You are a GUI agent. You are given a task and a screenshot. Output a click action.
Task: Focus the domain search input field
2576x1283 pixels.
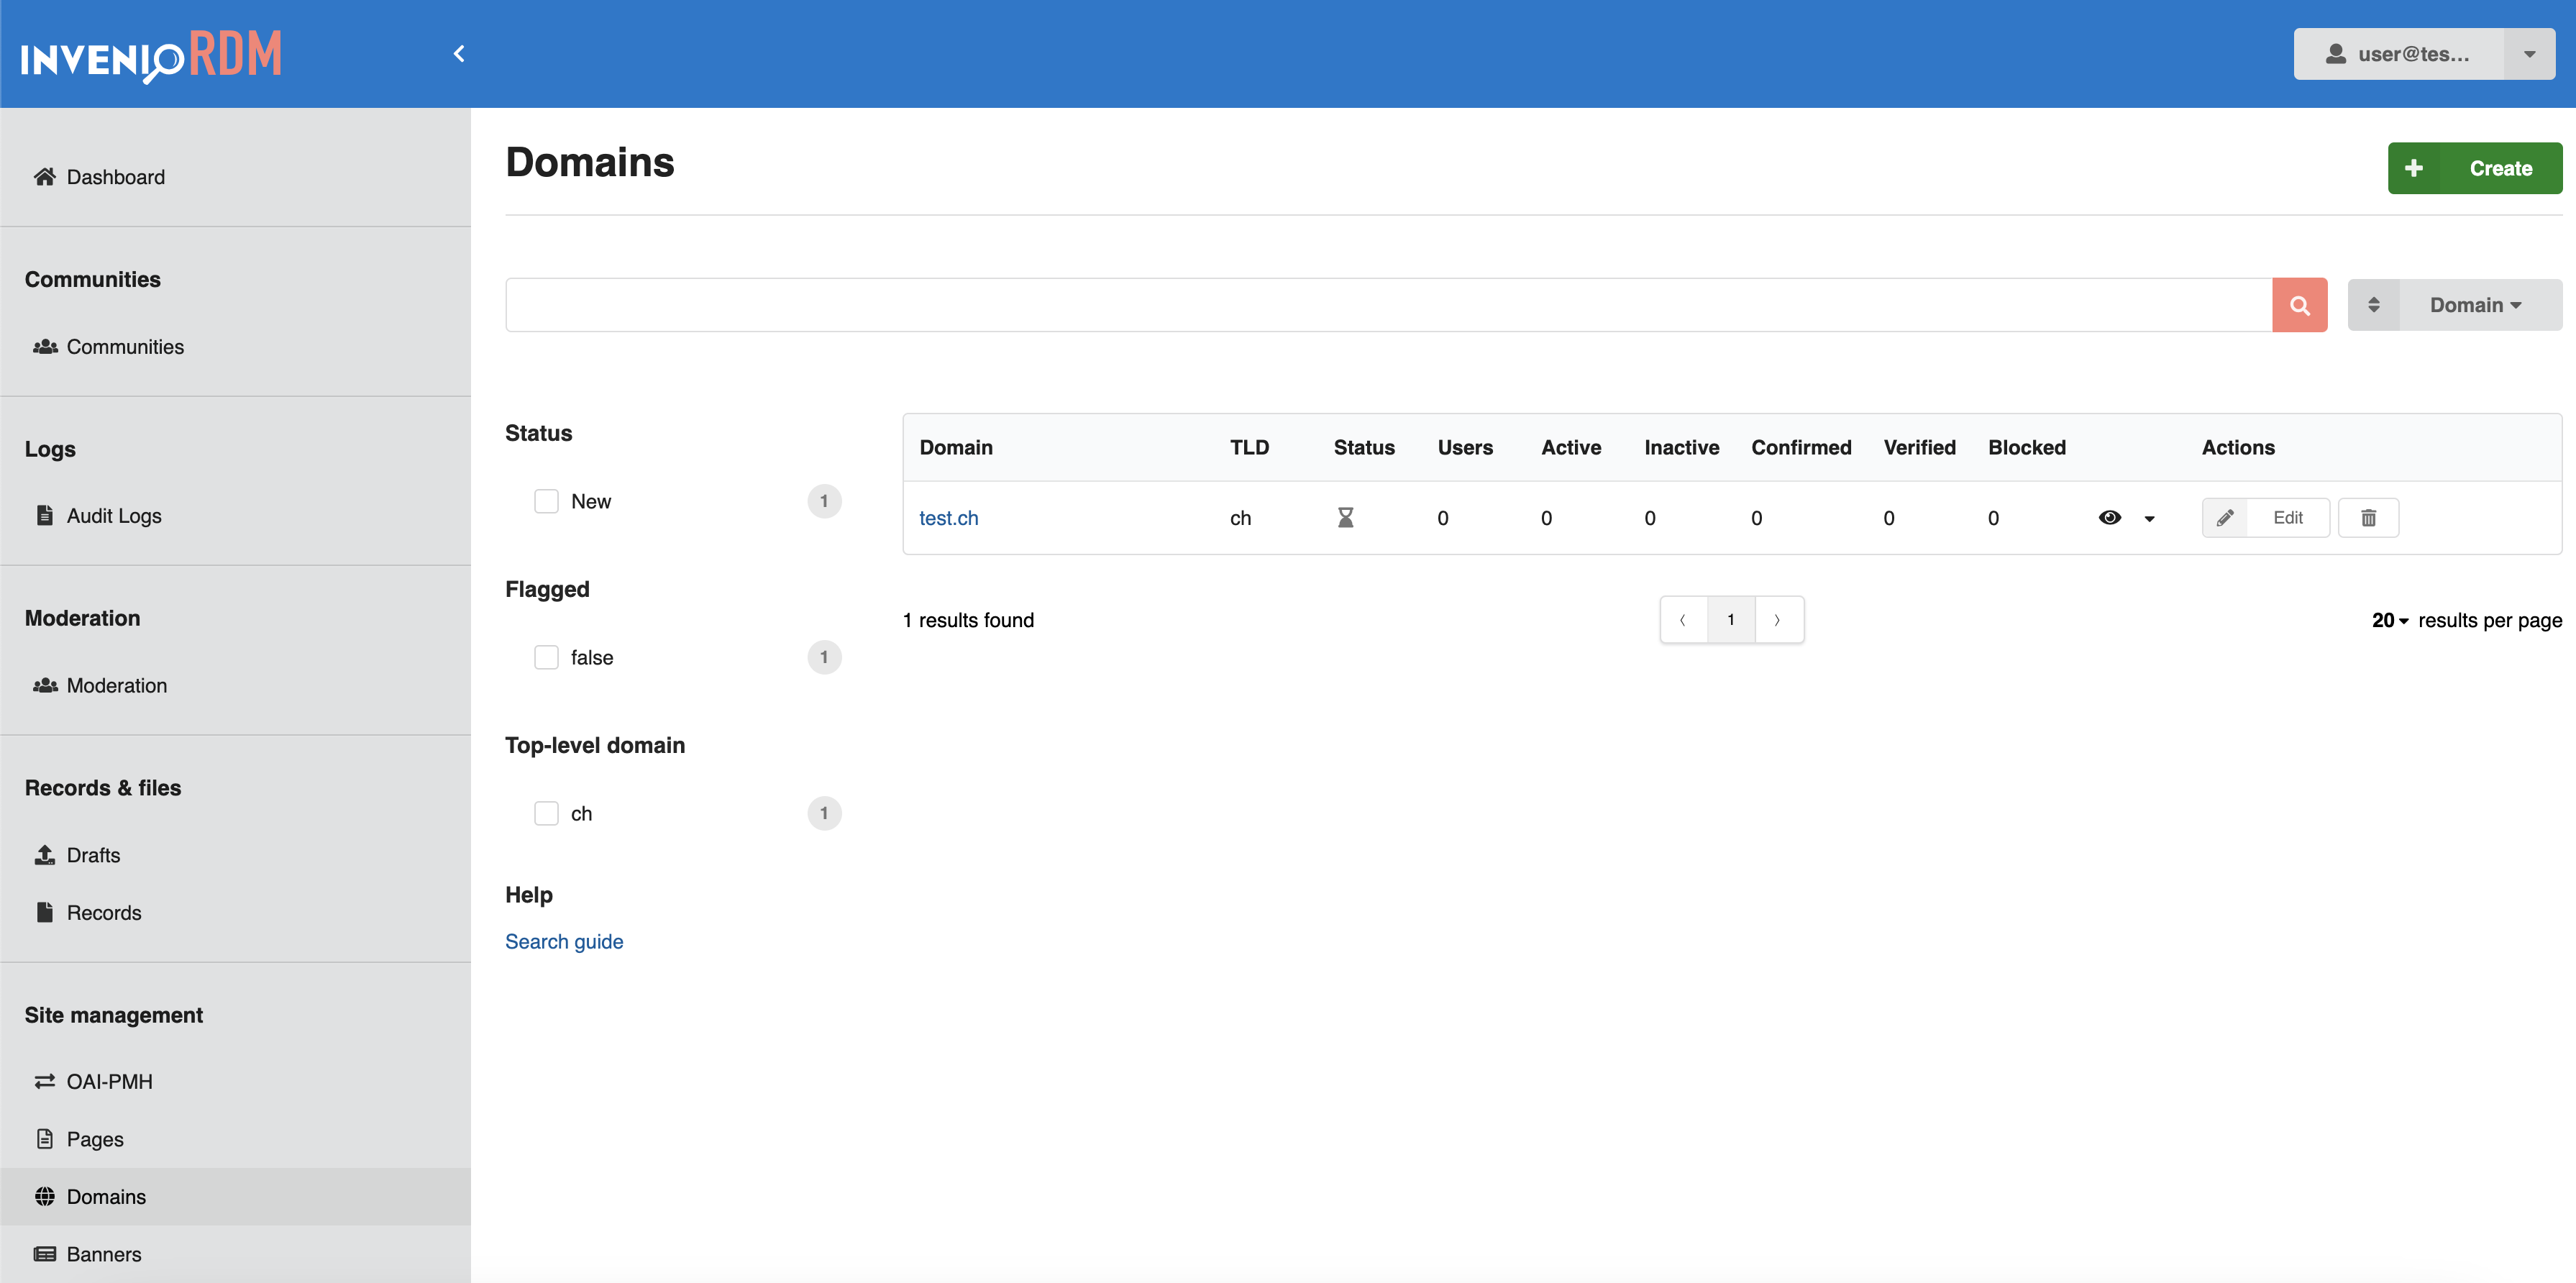pos(1388,305)
